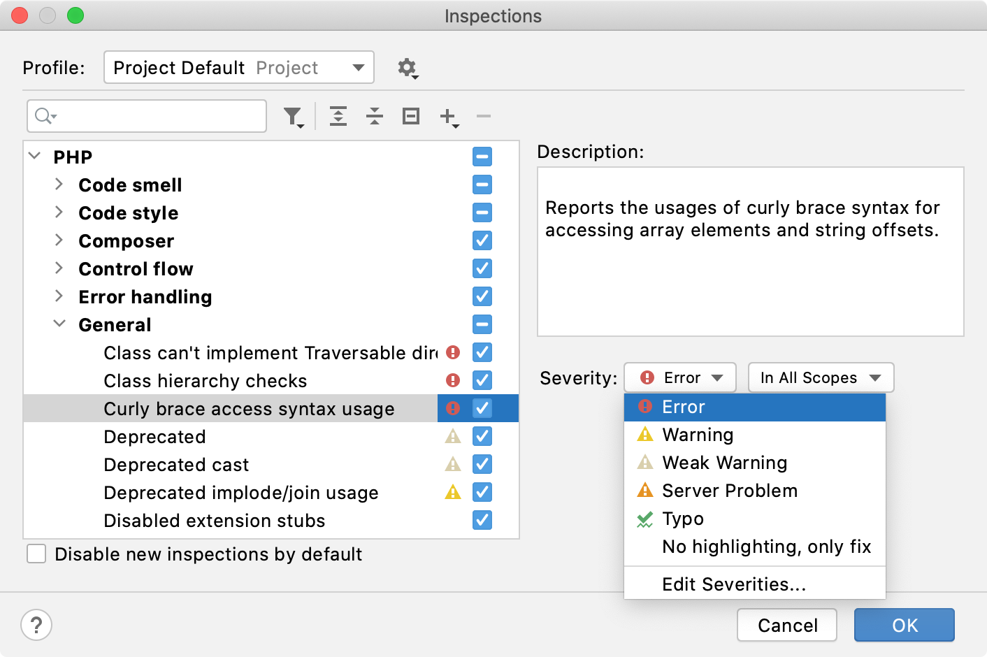The width and height of the screenshot is (987, 657).
Task: Open the Severity Error dropdown
Action: coord(680,378)
